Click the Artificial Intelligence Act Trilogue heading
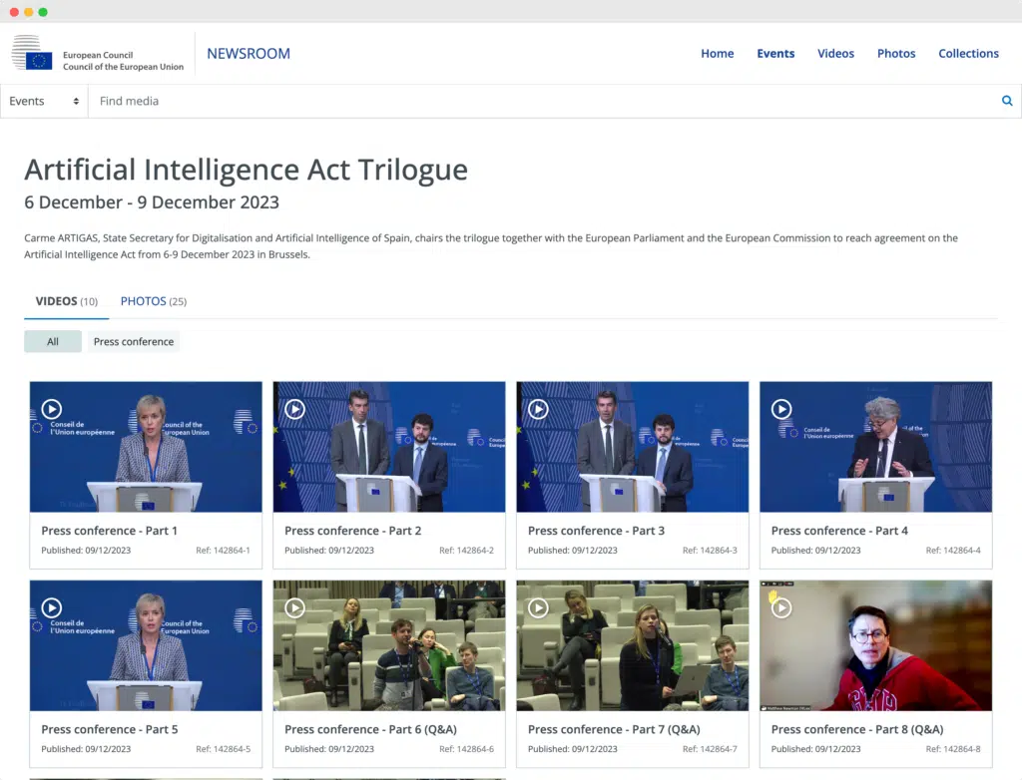The image size is (1022, 780). [x=246, y=170]
